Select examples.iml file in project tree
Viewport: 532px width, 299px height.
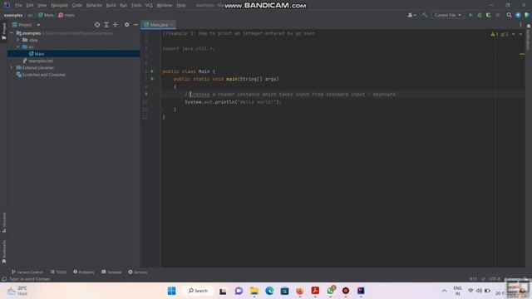37,61
